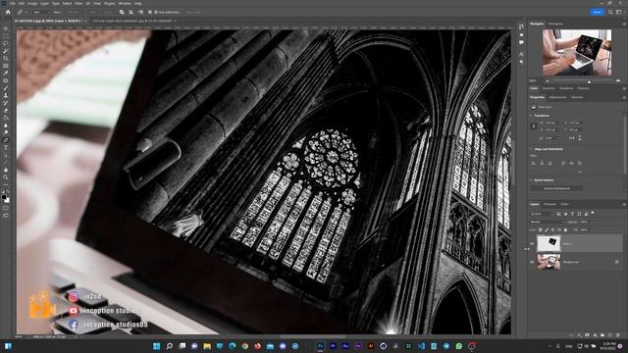628x353 pixels.
Task: Open path operations icon in options bar
Action: coord(122,13)
